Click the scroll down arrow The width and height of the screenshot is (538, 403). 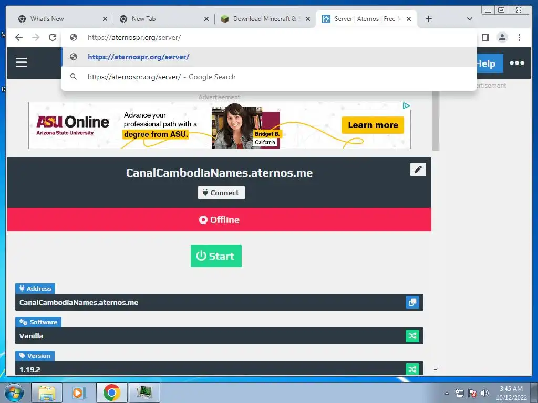(x=436, y=370)
